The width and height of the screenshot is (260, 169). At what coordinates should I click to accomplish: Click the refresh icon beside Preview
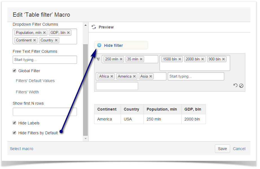[x=94, y=27]
